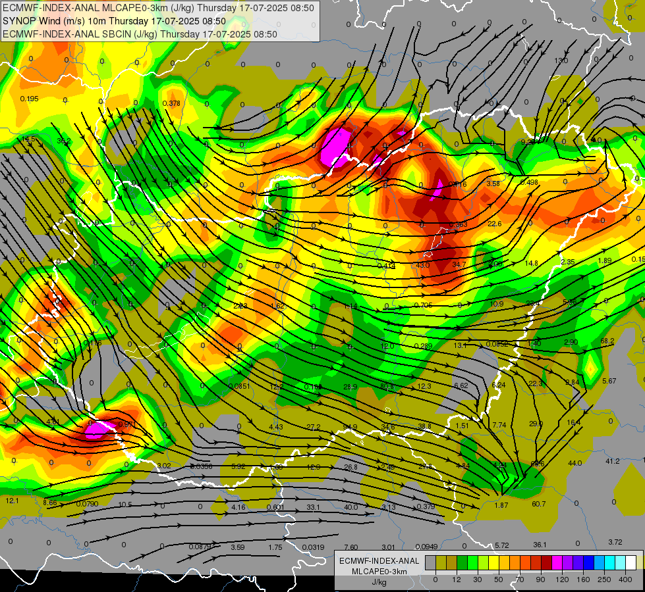Click the bright yellow legend swatch

tap(493, 562)
